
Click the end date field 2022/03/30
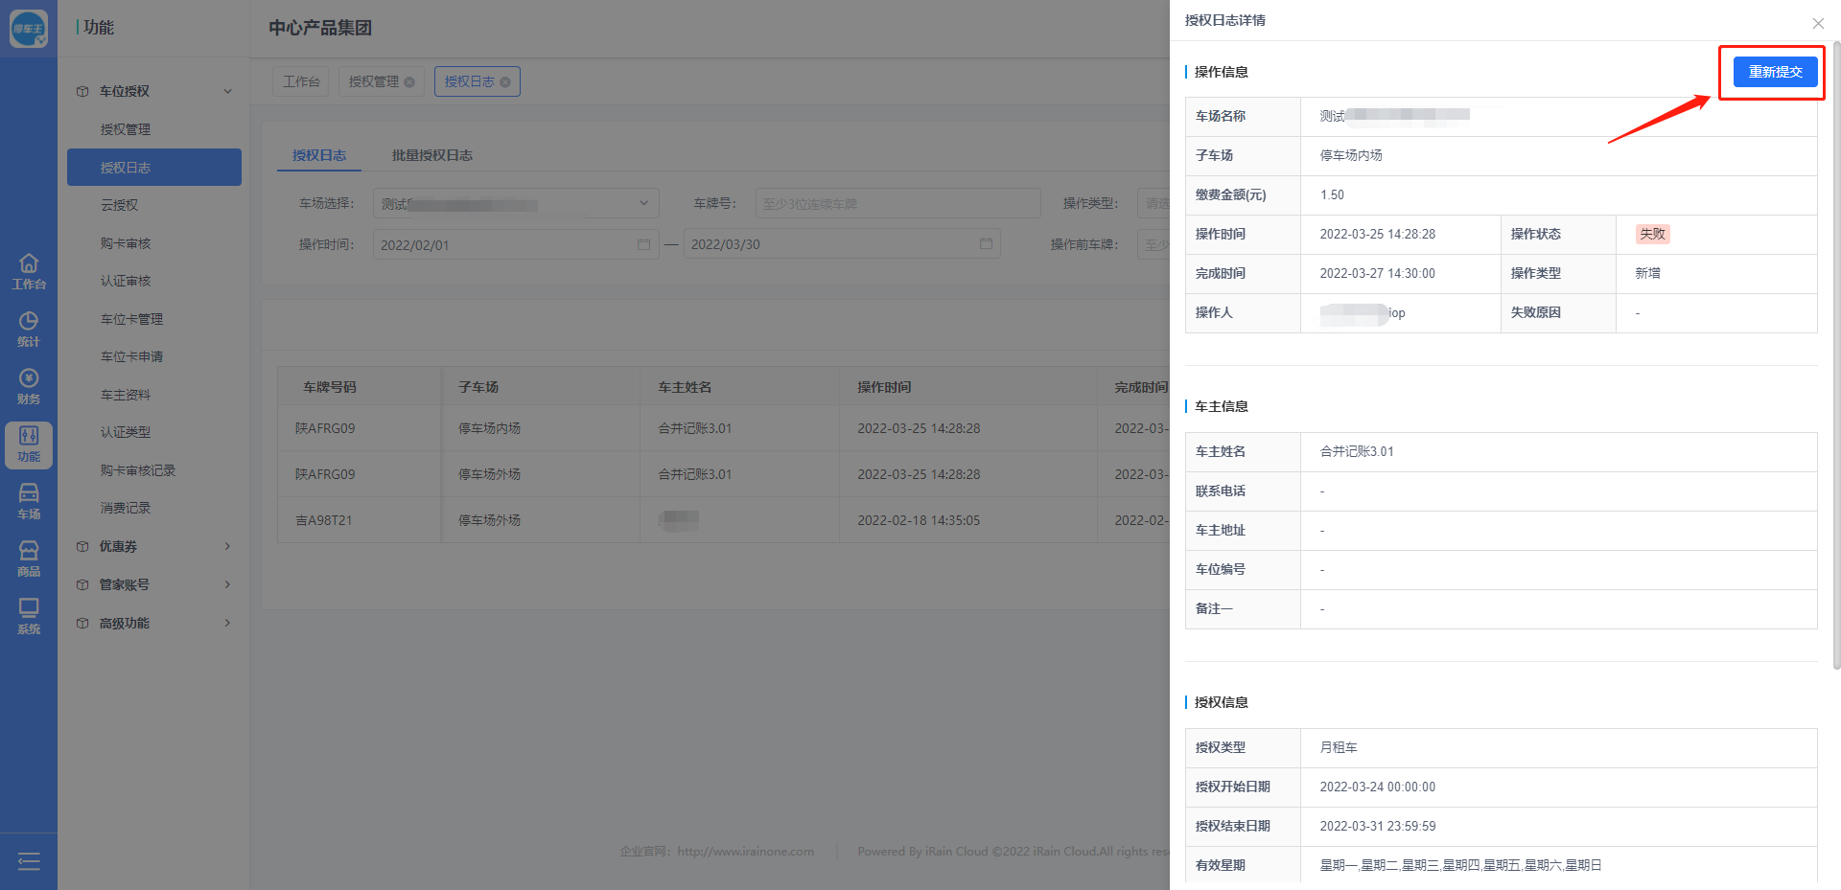(844, 244)
